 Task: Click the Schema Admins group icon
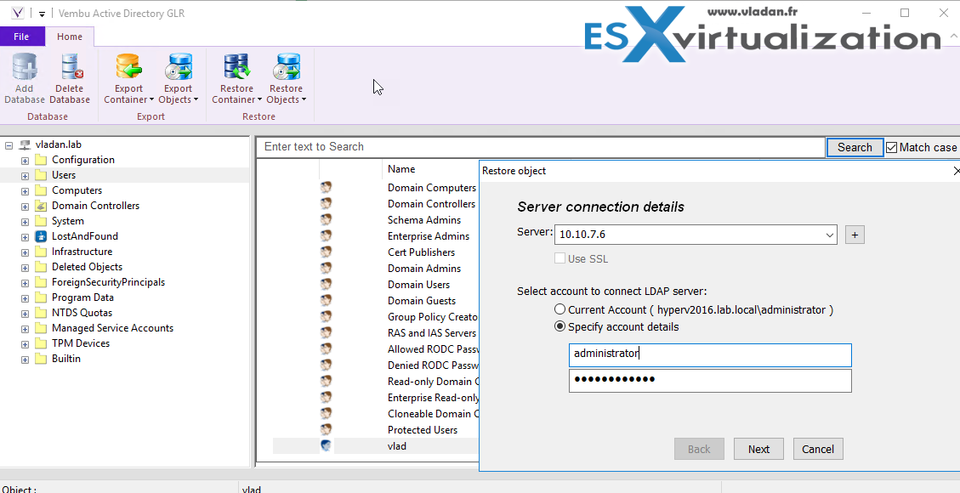point(326,219)
